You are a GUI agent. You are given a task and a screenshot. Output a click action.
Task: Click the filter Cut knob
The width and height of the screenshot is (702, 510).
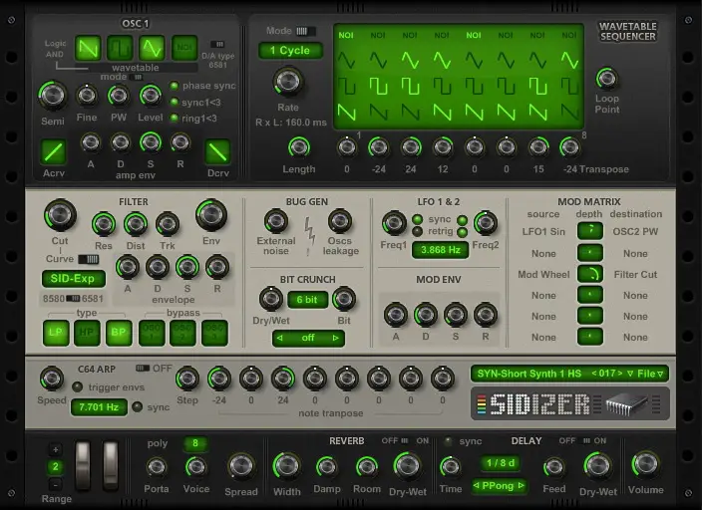coord(60,215)
